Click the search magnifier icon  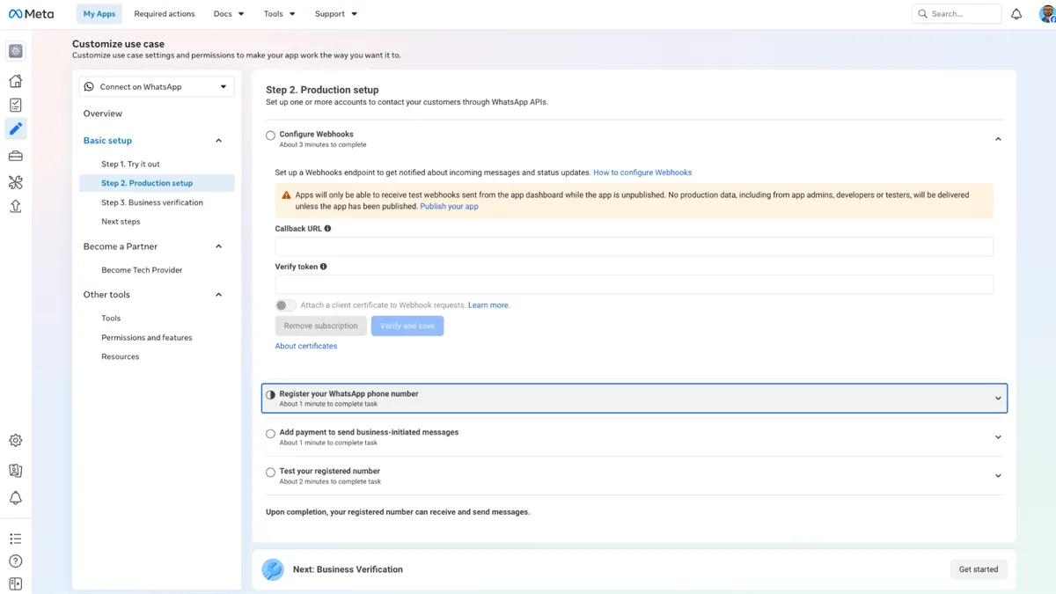click(x=922, y=14)
